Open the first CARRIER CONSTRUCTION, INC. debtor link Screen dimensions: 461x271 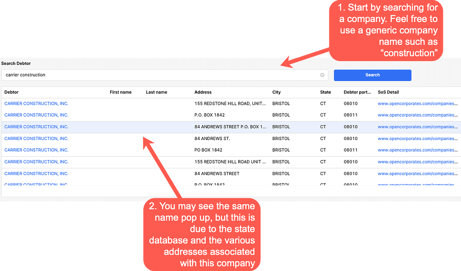coord(36,104)
